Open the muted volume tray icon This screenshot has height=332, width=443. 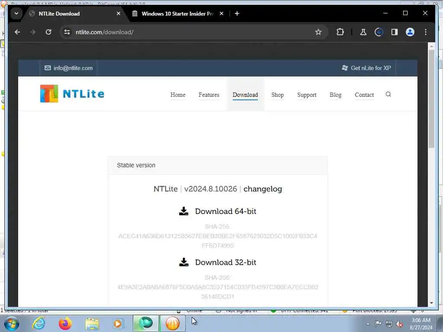[x=399, y=324]
